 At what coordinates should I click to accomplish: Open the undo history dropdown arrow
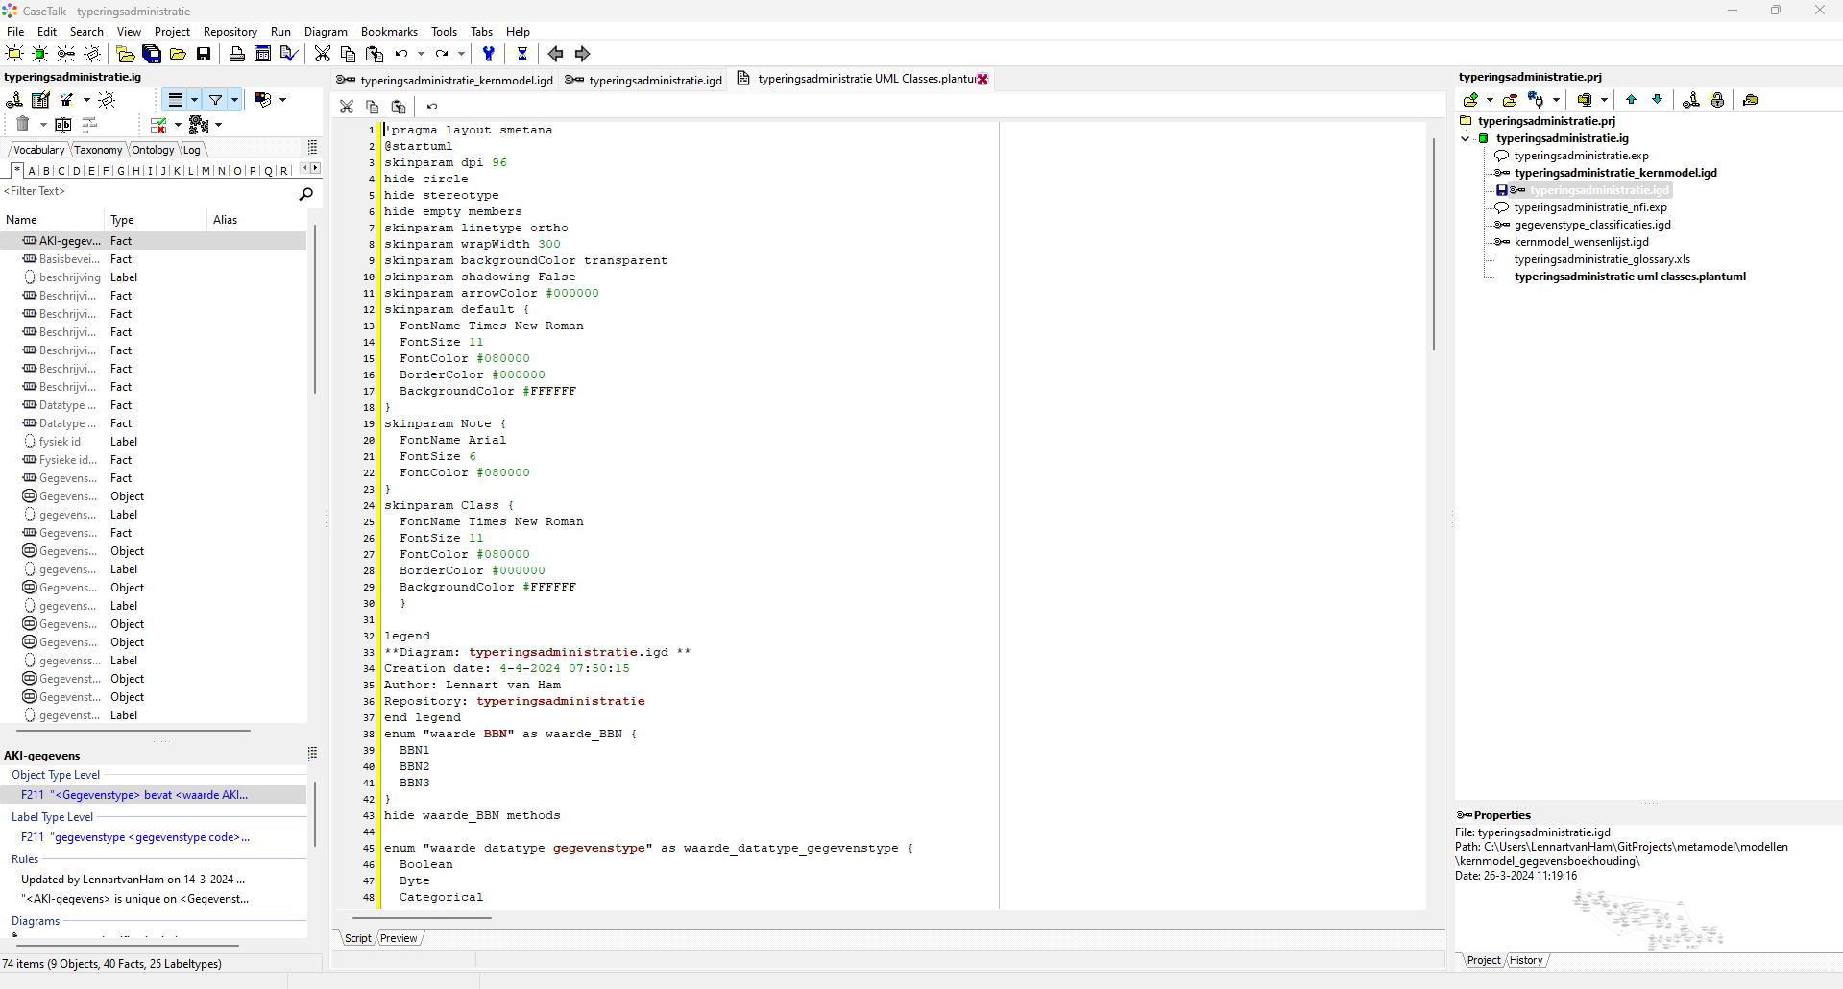point(421,54)
